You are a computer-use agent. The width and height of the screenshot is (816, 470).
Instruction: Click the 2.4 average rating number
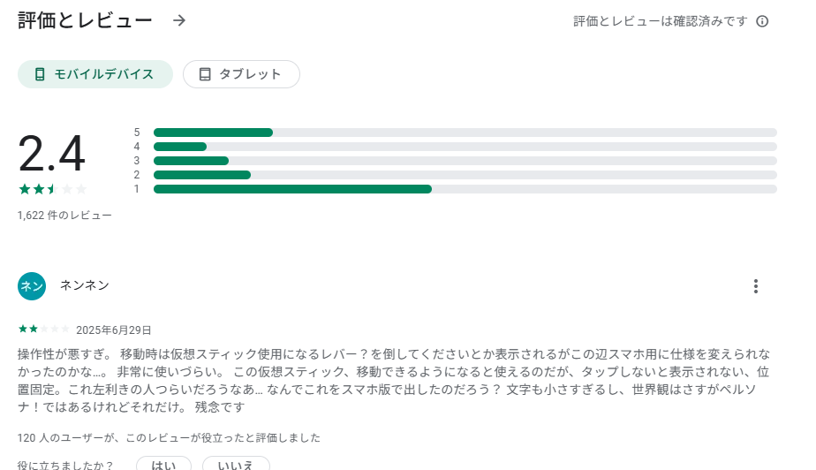52,155
